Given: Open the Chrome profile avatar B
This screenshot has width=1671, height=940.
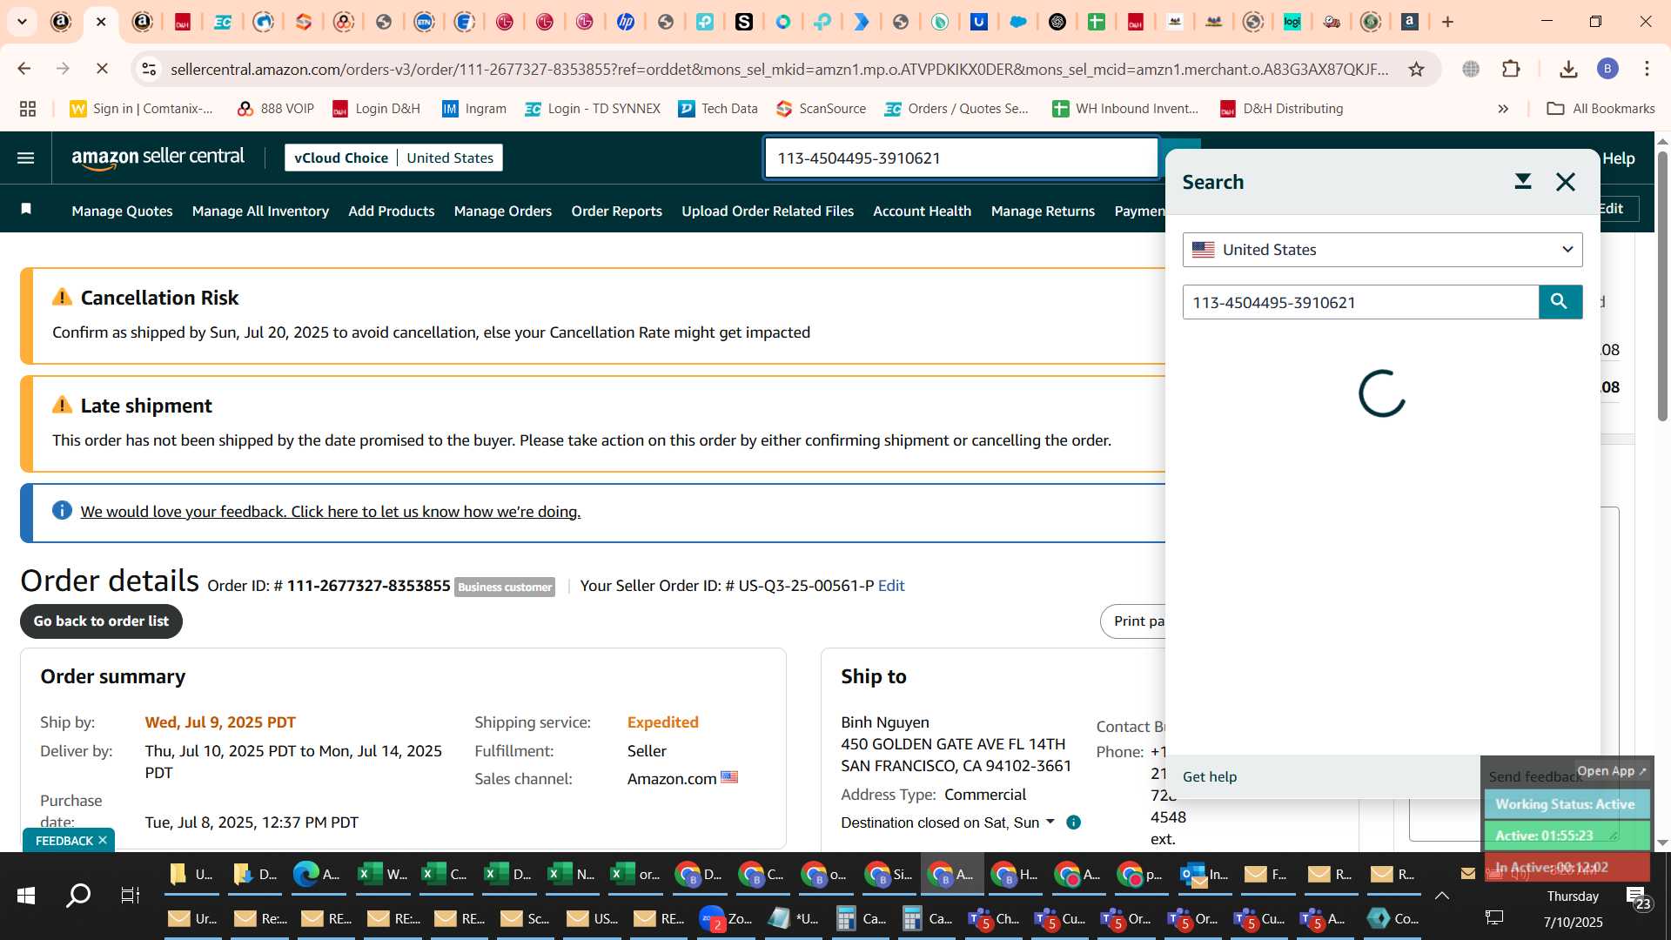Looking at the screenshot, I should (1607, 69).
